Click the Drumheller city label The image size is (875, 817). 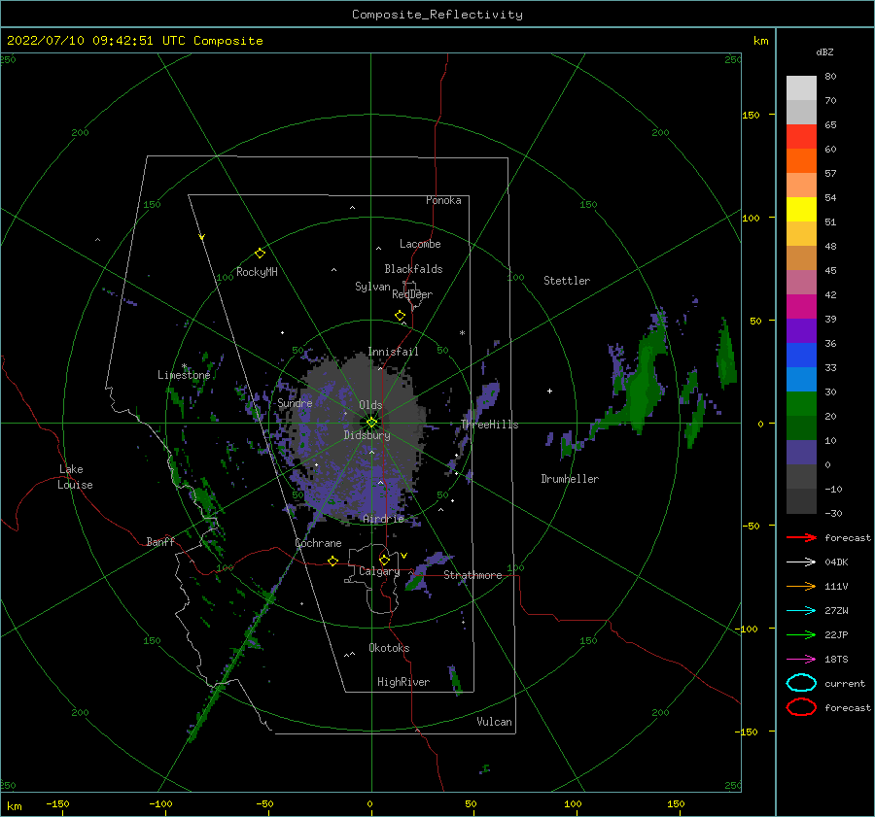570,479
